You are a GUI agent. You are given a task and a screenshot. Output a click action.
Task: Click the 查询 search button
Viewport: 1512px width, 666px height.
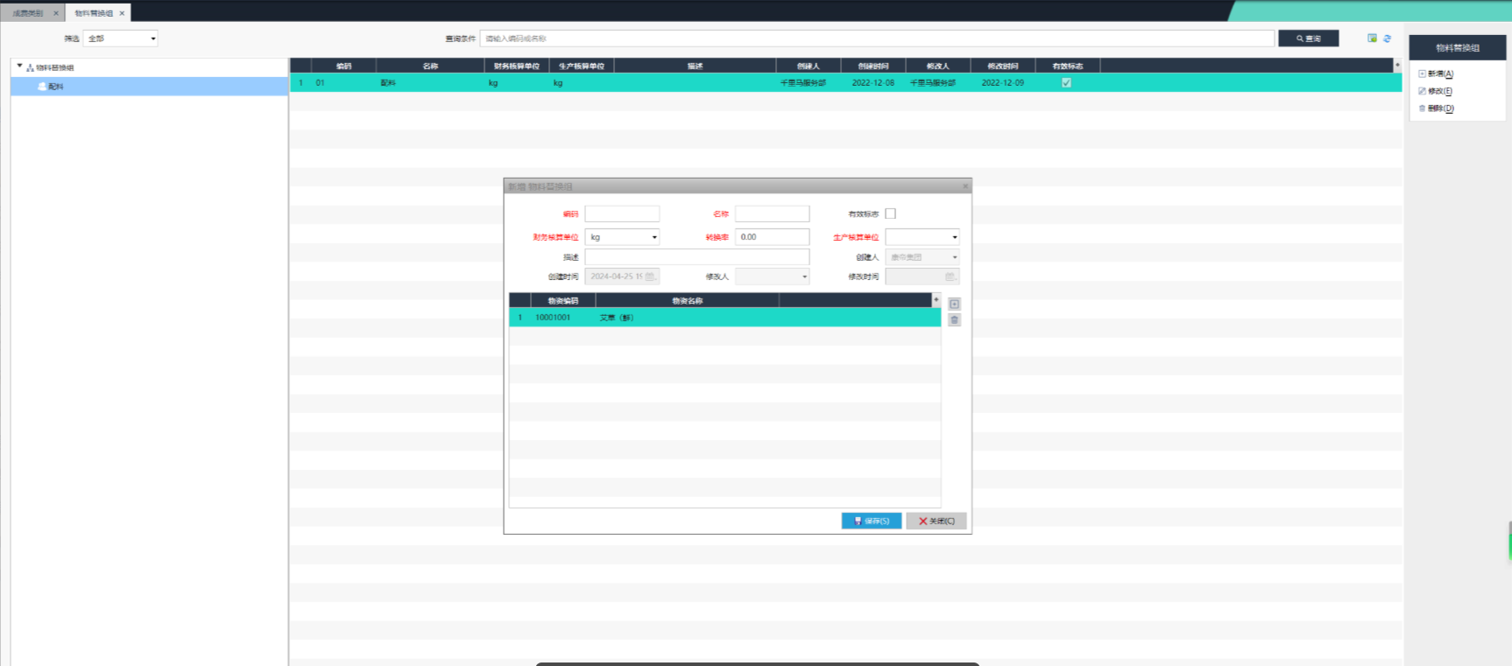pyautogui.click(x=1308, y=39)
